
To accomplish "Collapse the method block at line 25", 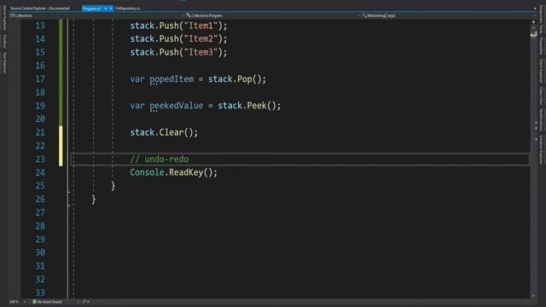I will coord(69,192).
